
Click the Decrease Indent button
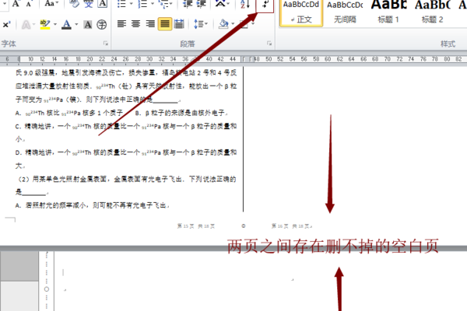[x=188, y=4]
